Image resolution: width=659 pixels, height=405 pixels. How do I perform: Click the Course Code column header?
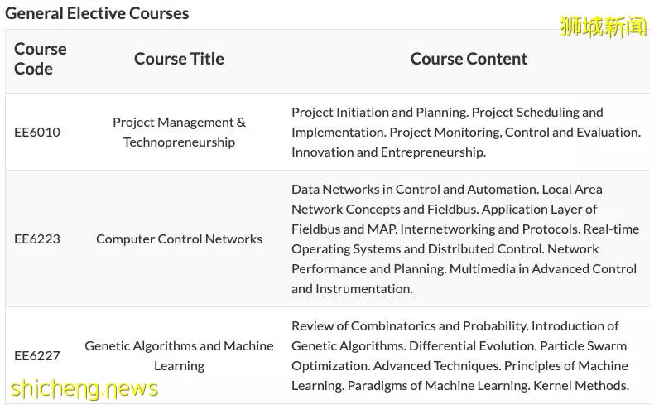point(41,59)
